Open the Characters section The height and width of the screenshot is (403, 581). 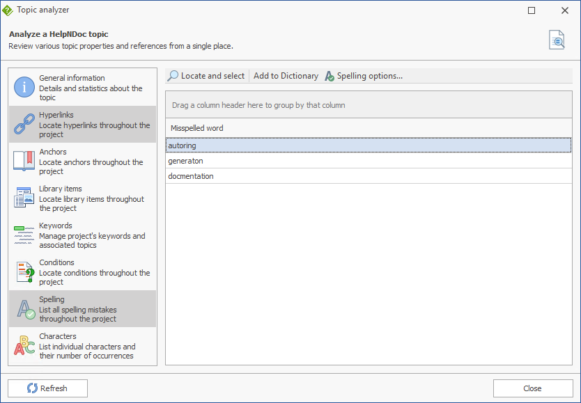pos(83,346)
